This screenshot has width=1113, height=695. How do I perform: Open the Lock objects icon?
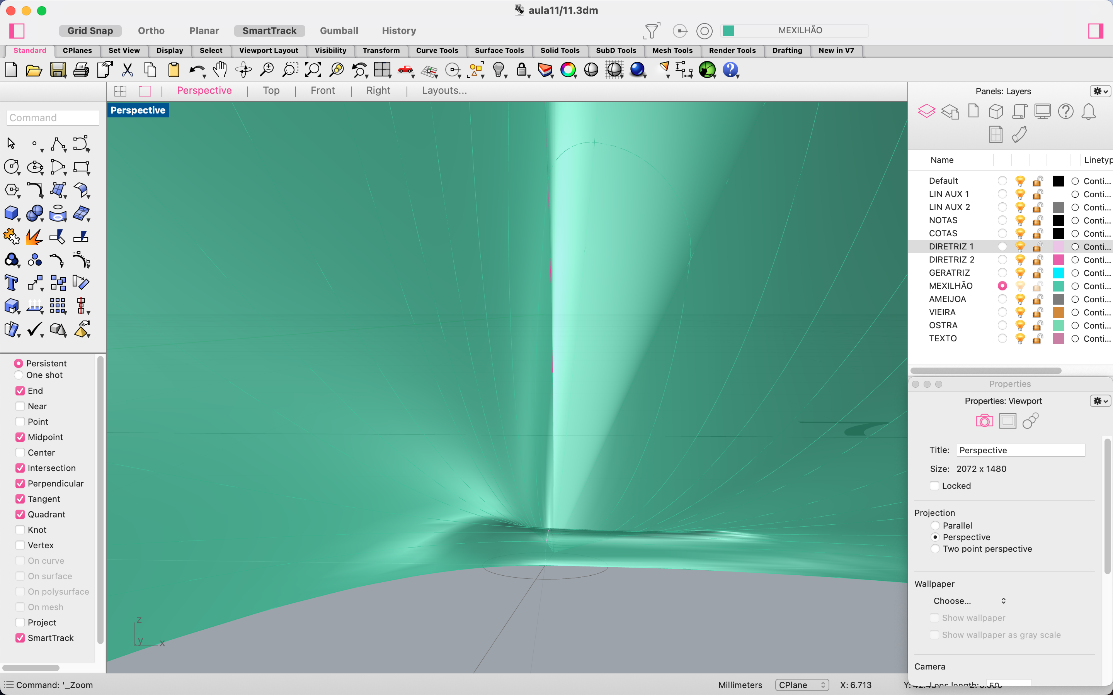coord(522,70)
